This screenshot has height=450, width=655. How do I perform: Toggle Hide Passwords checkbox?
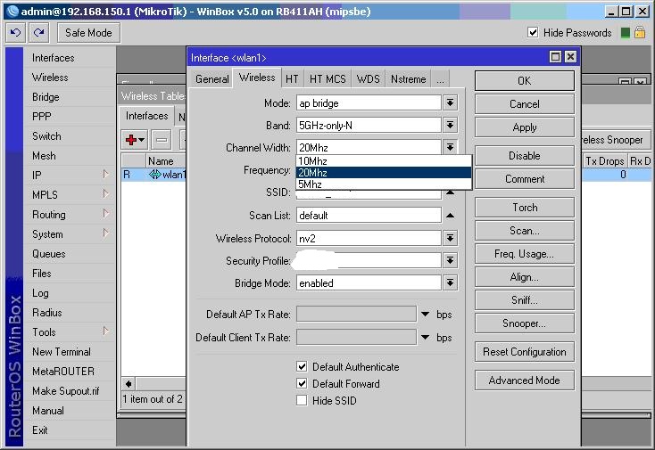(x=533, y=33)
